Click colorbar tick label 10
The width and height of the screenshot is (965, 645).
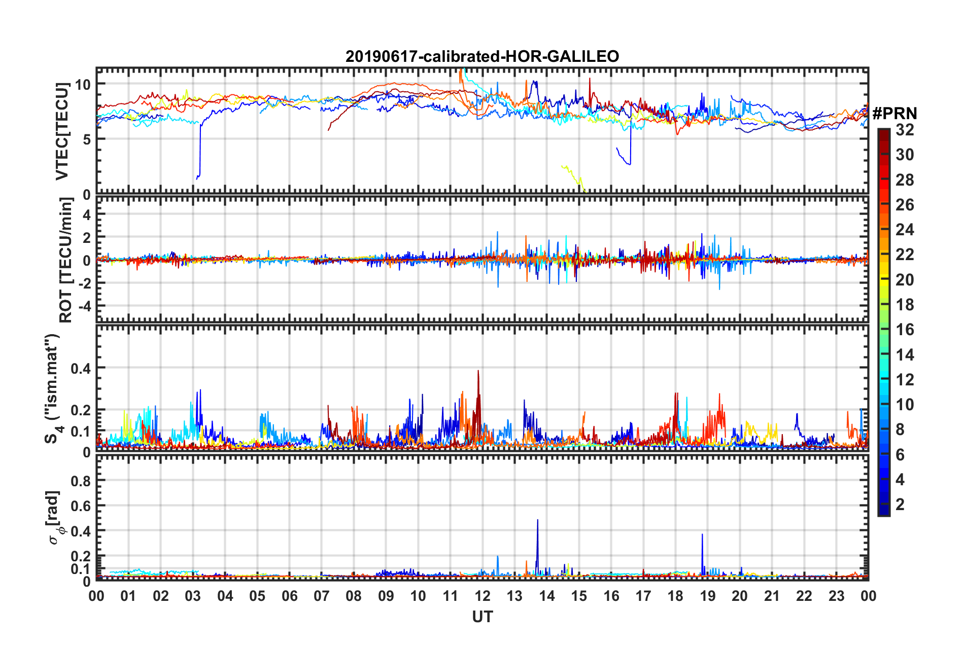tap(905, 405)
